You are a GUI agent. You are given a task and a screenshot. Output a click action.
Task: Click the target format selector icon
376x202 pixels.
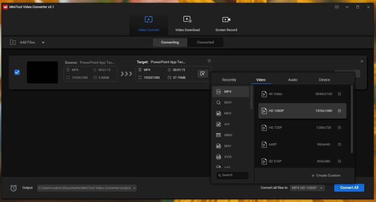[202, 74]
